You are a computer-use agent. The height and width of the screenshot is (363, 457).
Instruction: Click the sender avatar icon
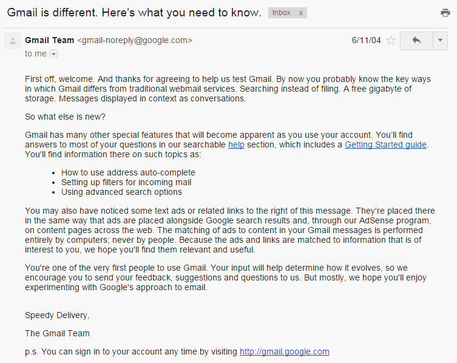click(x=13, y=41)
